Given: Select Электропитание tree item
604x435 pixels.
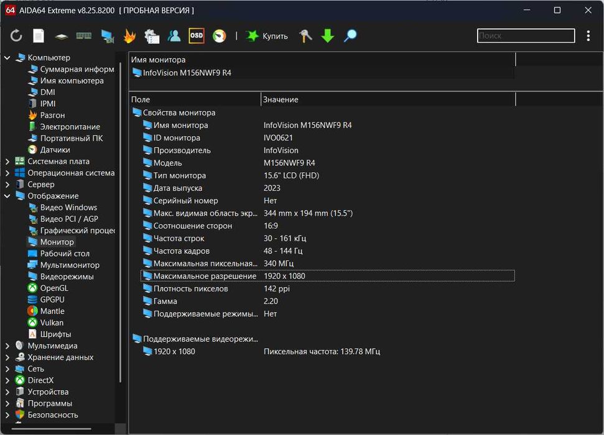Looking at the screenshot, I should pyautogui.click(x=64, y=127).
